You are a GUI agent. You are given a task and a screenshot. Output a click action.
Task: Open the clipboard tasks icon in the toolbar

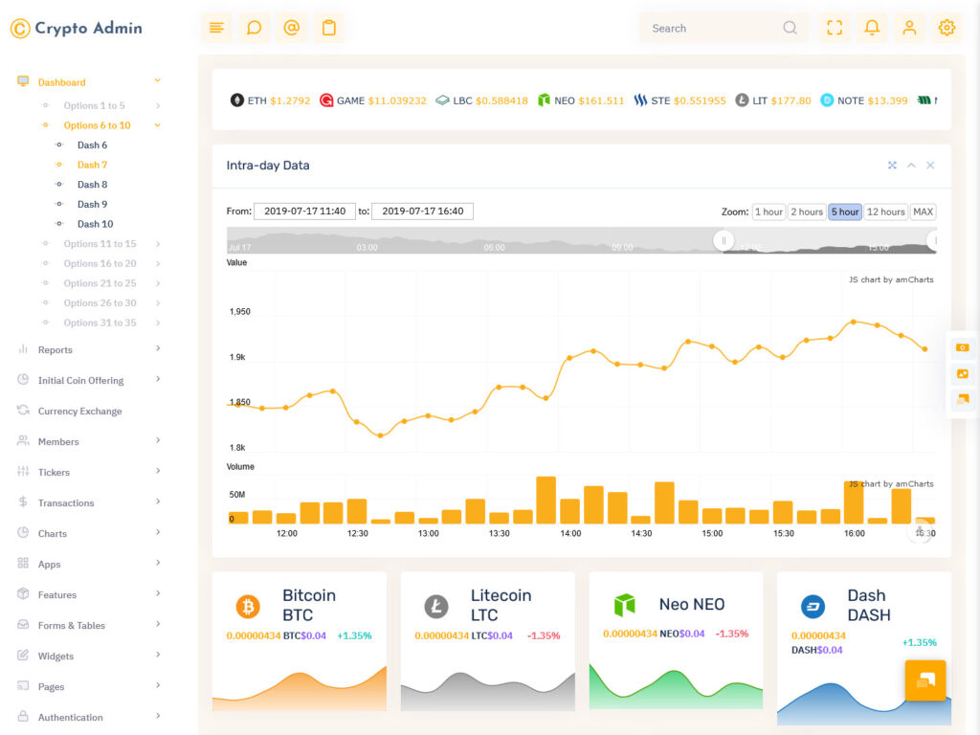click(329, 27)
